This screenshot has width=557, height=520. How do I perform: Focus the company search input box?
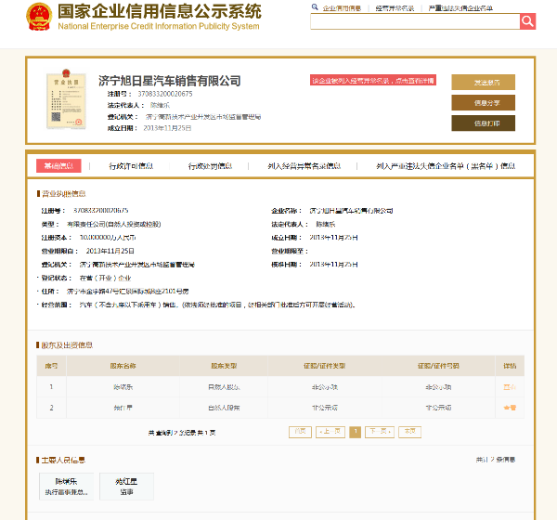pos(415,21)
